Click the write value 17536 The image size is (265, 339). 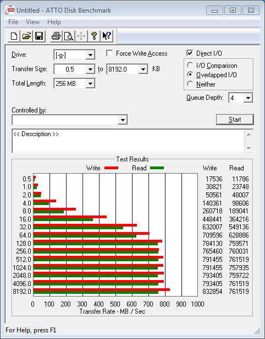214,179
